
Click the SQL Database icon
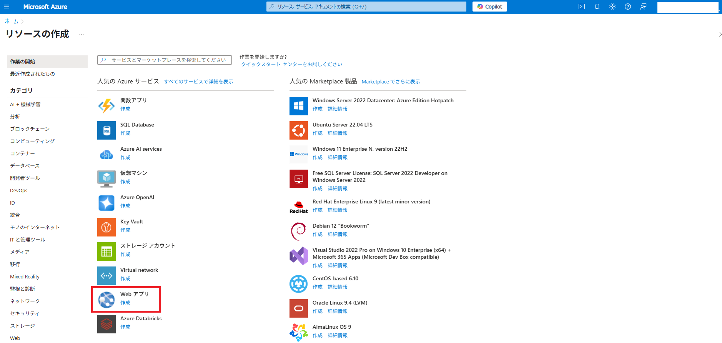106,130
